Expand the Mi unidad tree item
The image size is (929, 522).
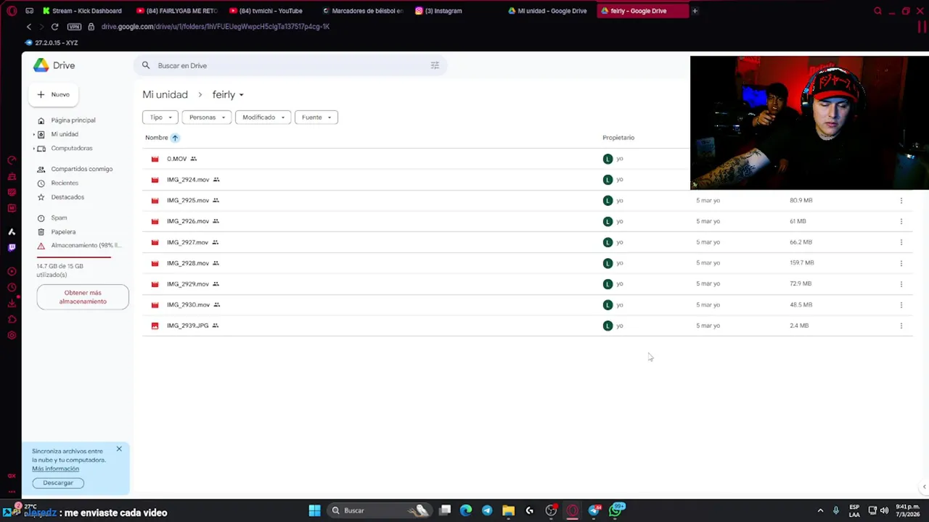[33, 134]
